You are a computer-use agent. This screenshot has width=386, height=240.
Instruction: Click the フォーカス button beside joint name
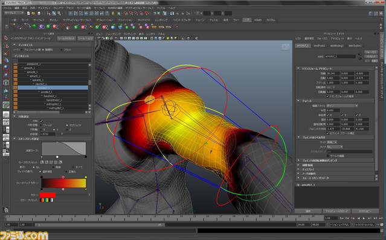tap(371, 52)
